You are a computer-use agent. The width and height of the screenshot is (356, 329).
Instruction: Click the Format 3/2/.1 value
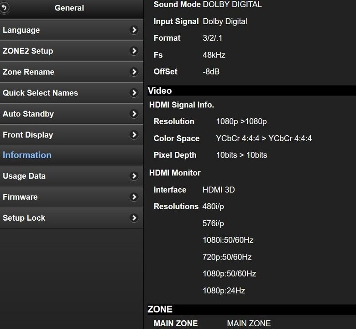tap(212, 38)
